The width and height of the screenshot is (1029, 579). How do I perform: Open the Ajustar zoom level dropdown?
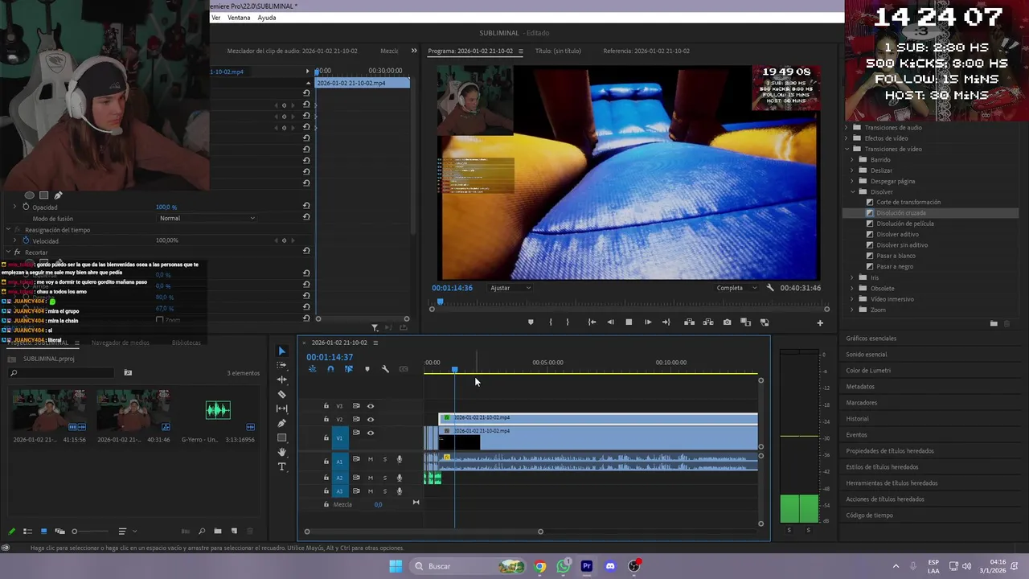click(x=510, y=288)
